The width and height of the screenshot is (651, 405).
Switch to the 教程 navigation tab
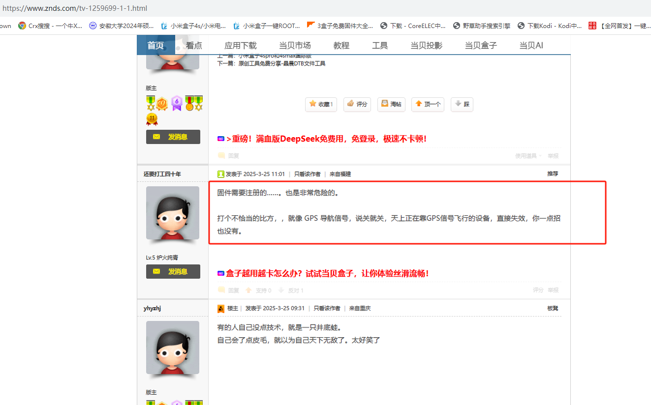[341, 45]
